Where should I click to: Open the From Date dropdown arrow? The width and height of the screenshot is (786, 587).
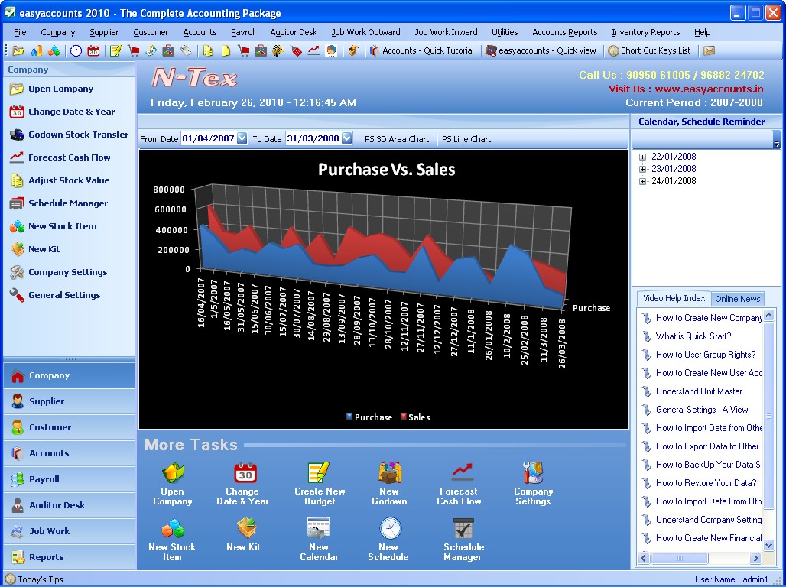coord(242,138)
